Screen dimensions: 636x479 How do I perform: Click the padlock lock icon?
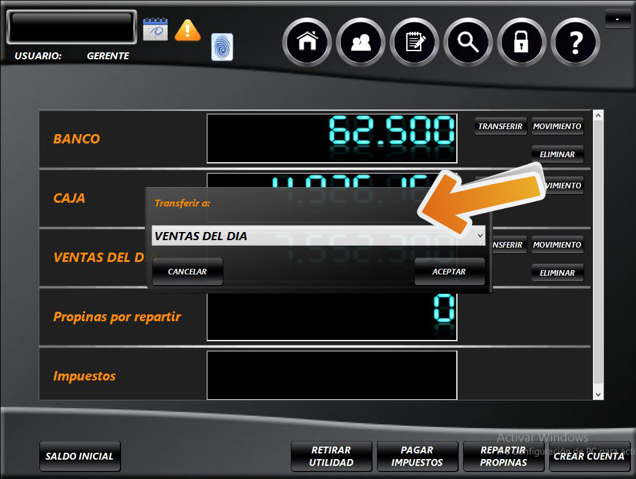(x=522, y=42)
